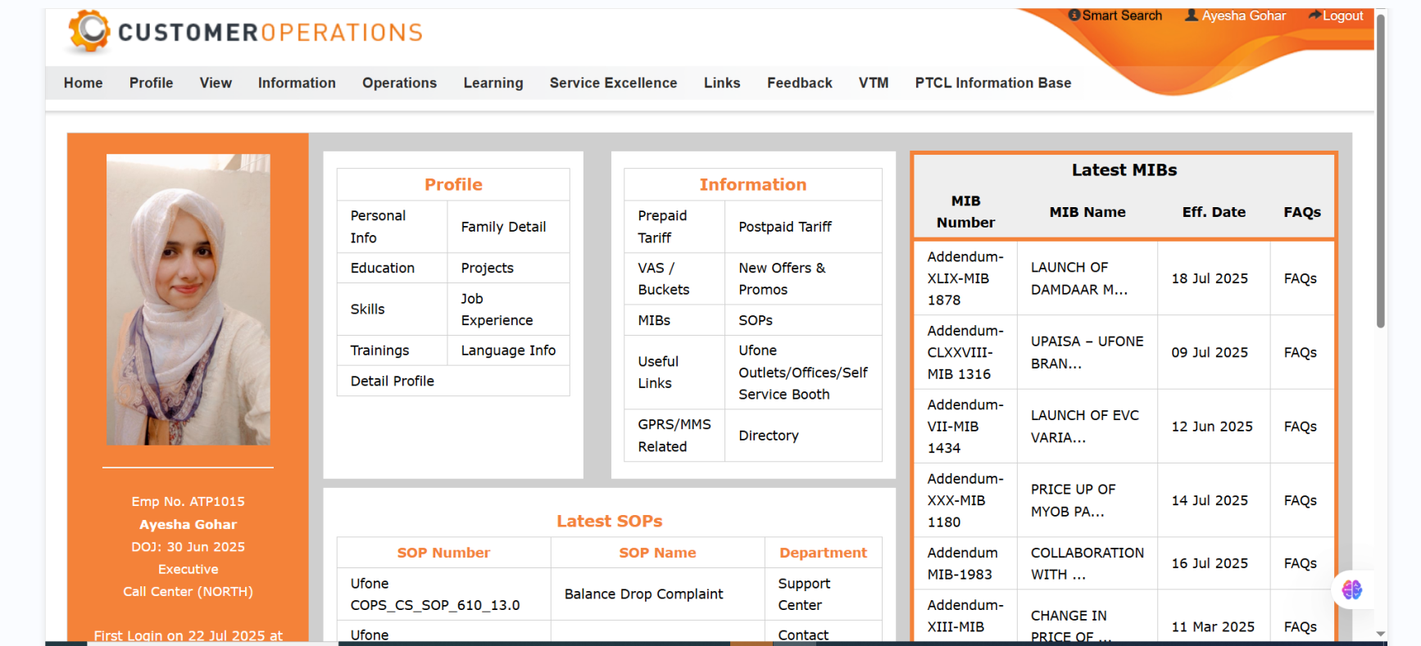Open Postpaid Tariff link

pyautogui.click(x=785, y=227)
